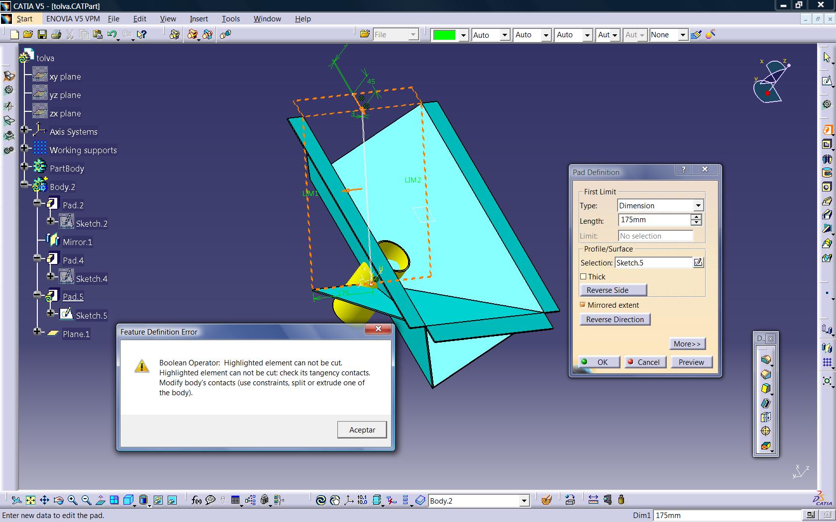Click the Painter brush icon

pyautogui.click(x=696, y=34)
